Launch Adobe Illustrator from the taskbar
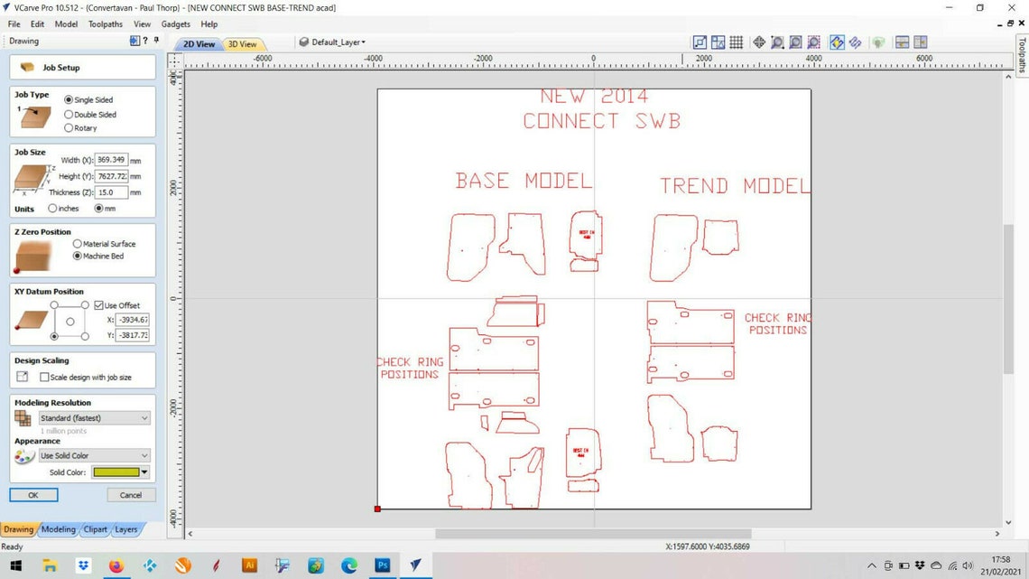The width and height of the screenshot is (1029, 579). (x=249, y=565)
